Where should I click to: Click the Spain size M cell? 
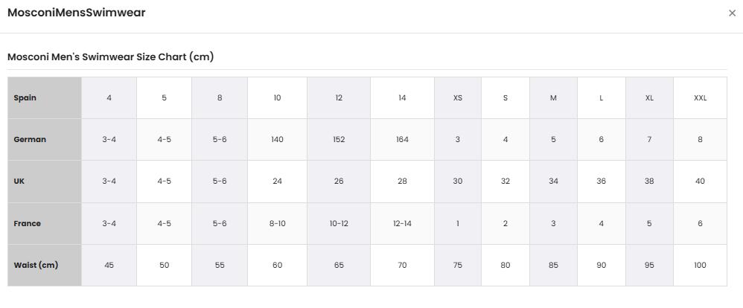click(553, 98)
